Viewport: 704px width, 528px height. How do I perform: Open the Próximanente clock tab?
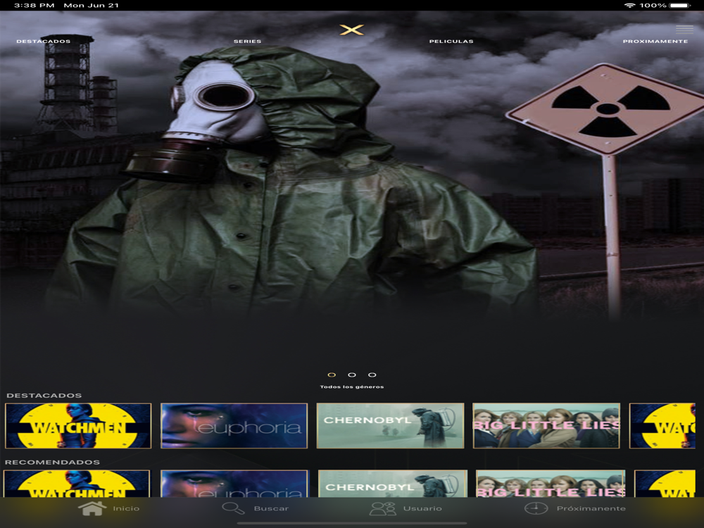[x=574, y=508]
